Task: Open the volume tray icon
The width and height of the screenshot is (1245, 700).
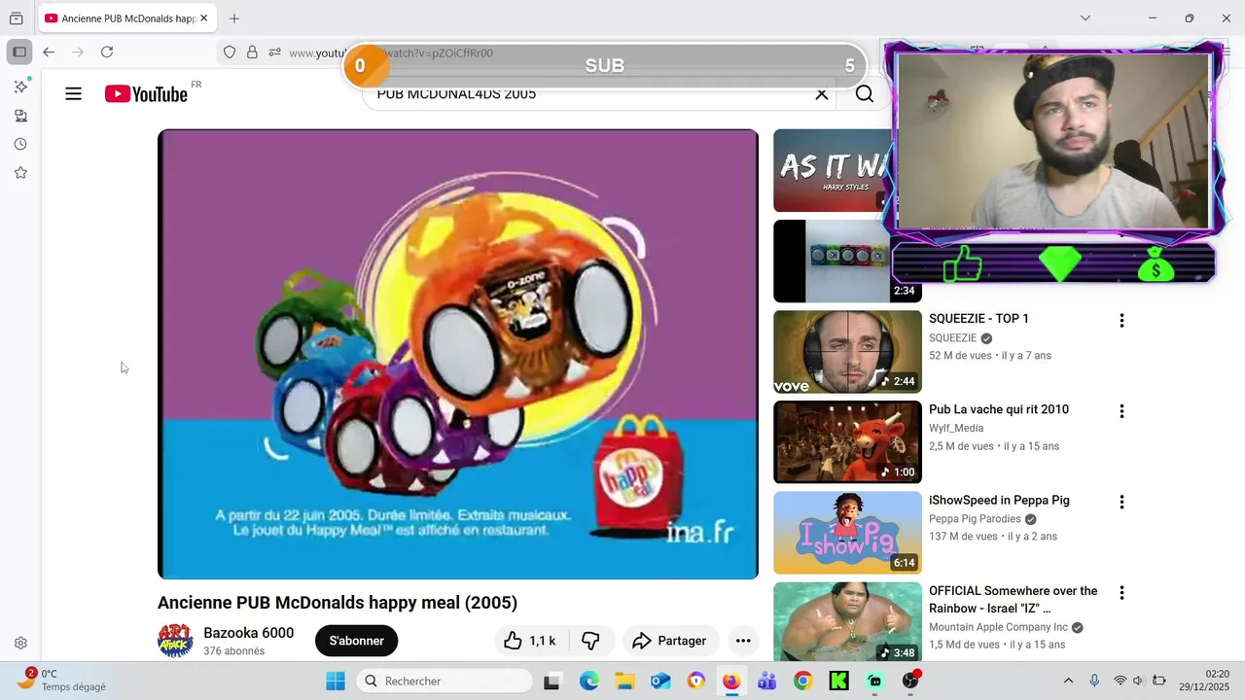Action: pos(1138,681)
